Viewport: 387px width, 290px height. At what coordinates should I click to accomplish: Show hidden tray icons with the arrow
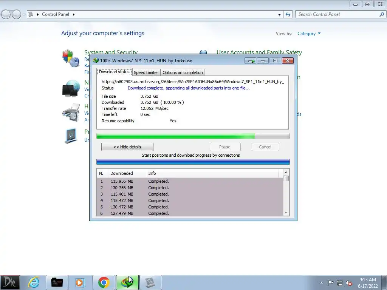tap(321, 283)
